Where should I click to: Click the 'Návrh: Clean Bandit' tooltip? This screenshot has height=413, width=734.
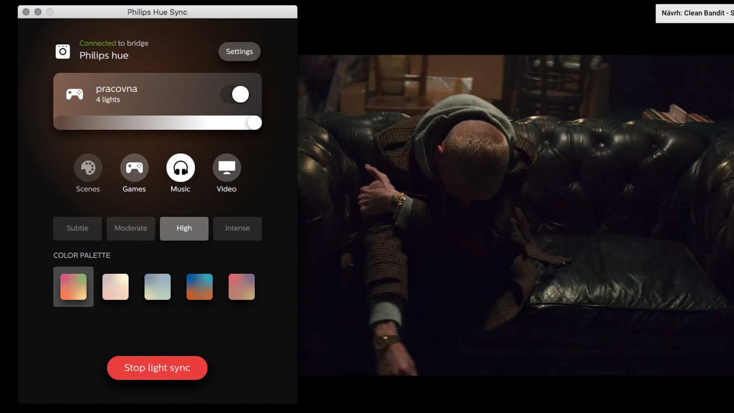(x=695, y=13)
